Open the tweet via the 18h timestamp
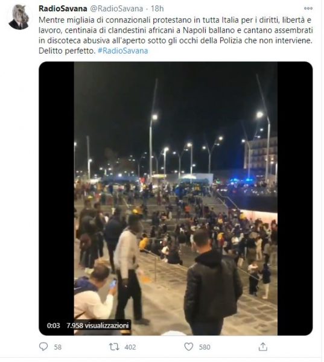The height and width of the screenshot is (362, 324). [x=157, y=8]
